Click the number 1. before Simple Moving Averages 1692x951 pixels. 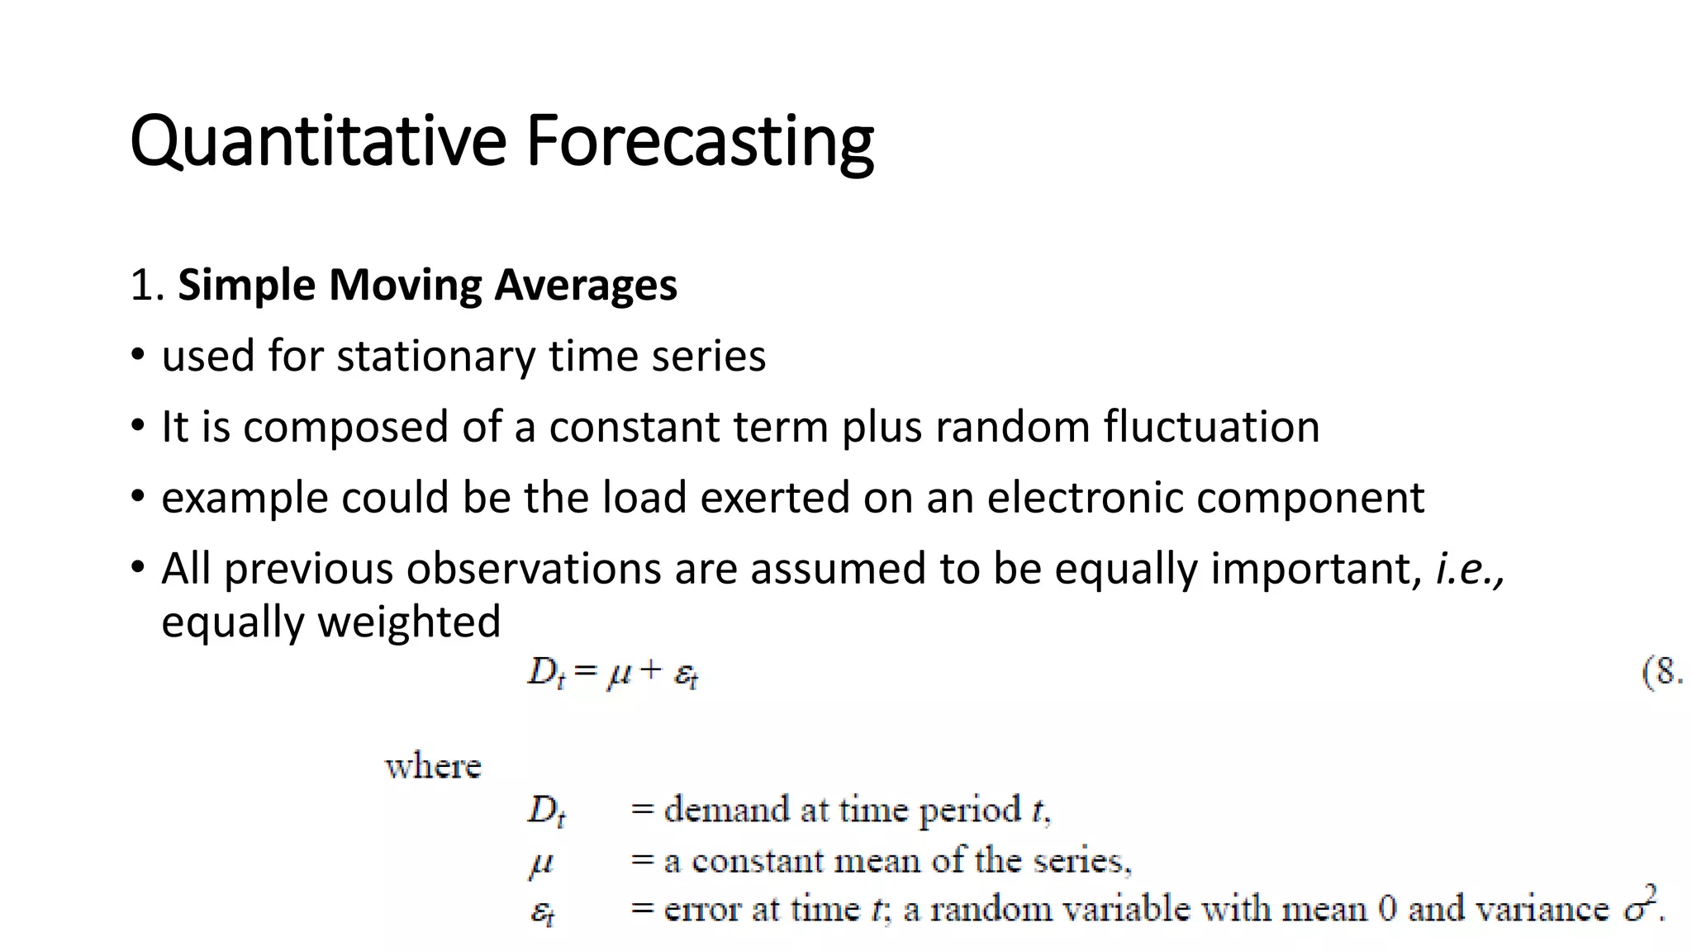[149, 286]
